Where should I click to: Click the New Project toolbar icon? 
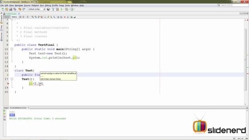pos(7,9)
